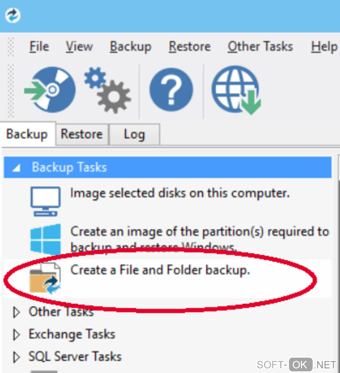This screenshot has height=373, width=340.
Task: Open the Other Tasks menu
Action: point(260,46)
